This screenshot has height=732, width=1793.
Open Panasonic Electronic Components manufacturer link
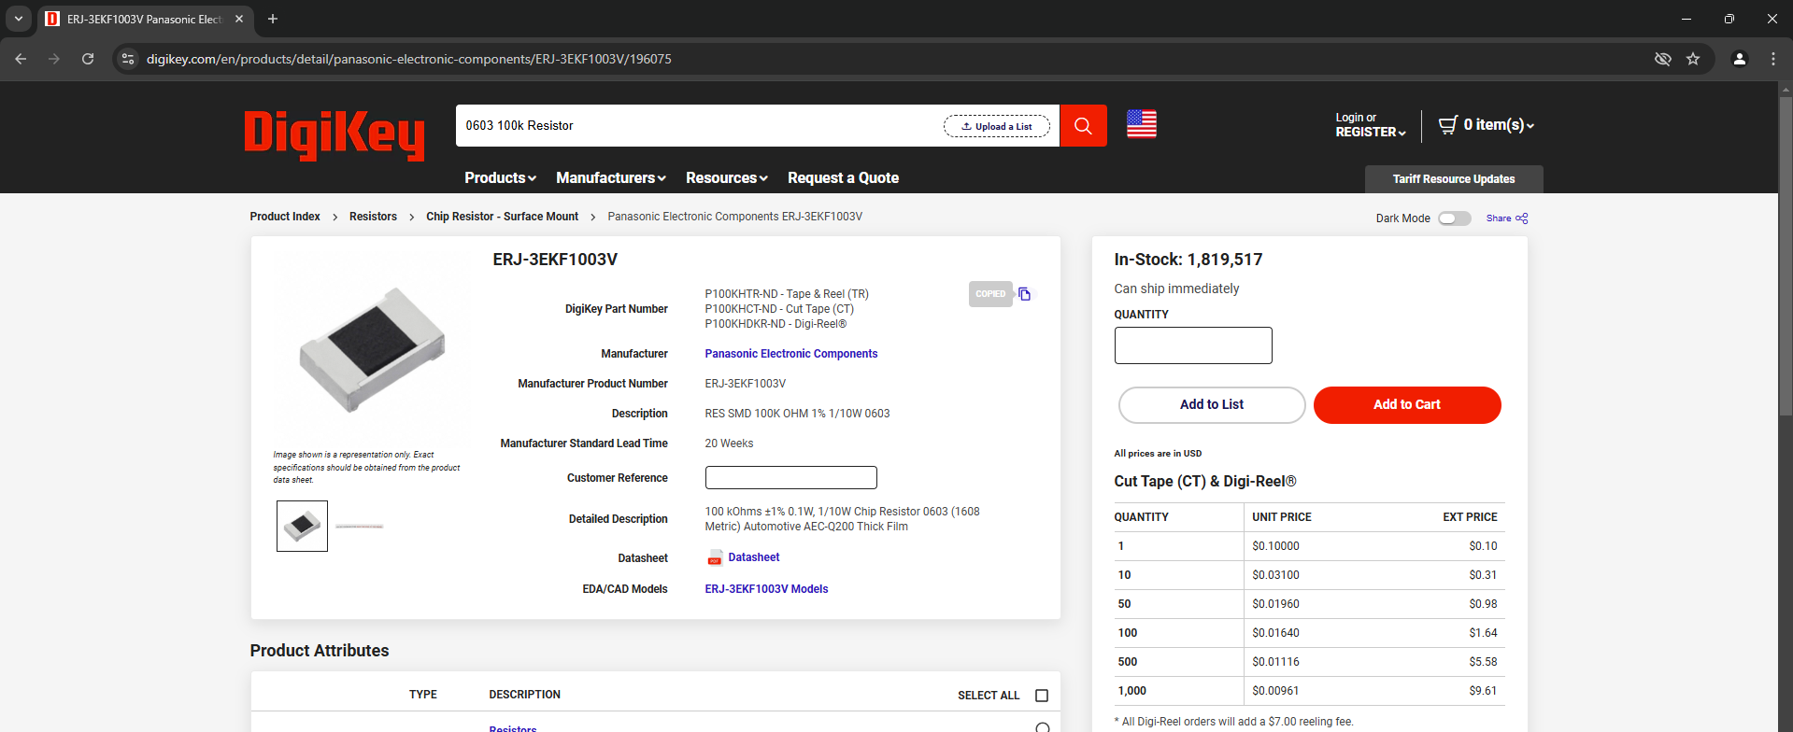790,354
